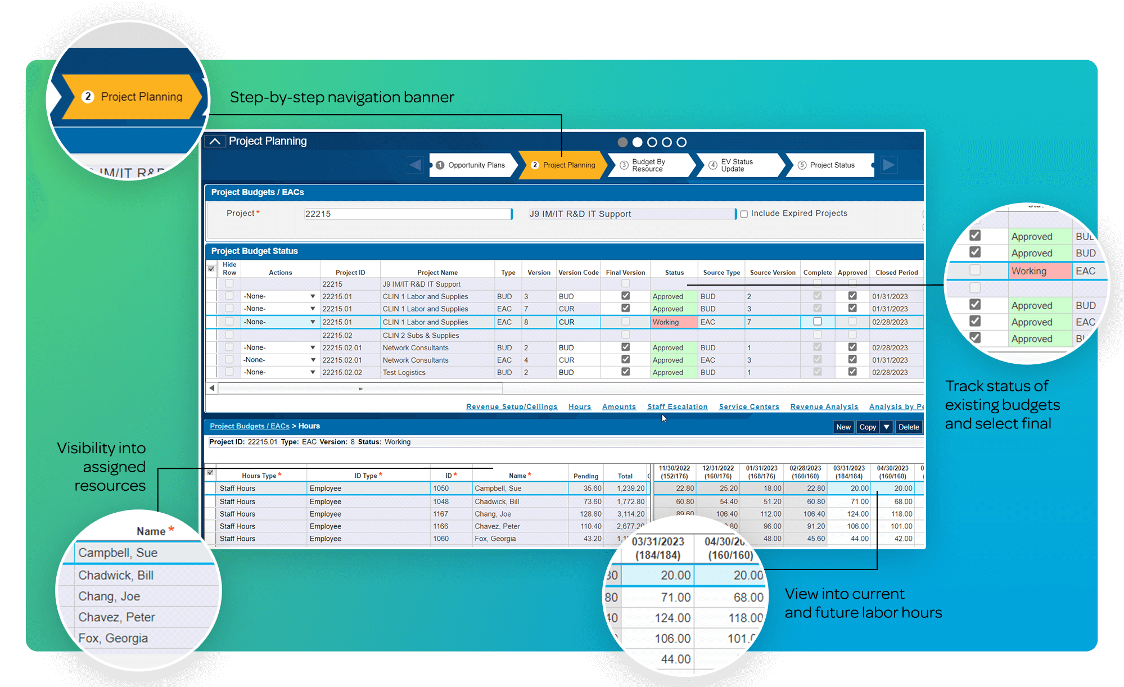The width and height of the screenshot is (1124, 687).
Task: Enable the Include Expired Projects checkbox
Action: pyautogui.click(x=743, y=214)
